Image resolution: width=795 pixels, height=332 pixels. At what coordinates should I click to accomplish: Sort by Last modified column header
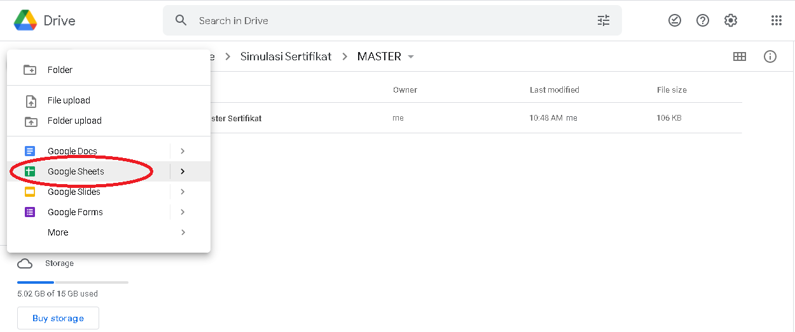tap(555, 90)
